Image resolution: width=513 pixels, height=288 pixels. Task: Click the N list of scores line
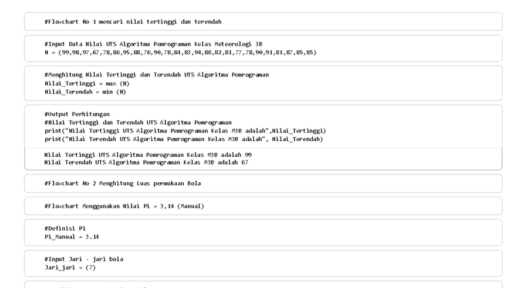point(180,52)
